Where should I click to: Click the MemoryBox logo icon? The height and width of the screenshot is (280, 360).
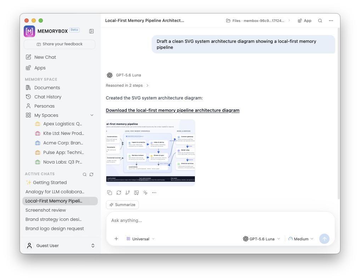point(29,31)
